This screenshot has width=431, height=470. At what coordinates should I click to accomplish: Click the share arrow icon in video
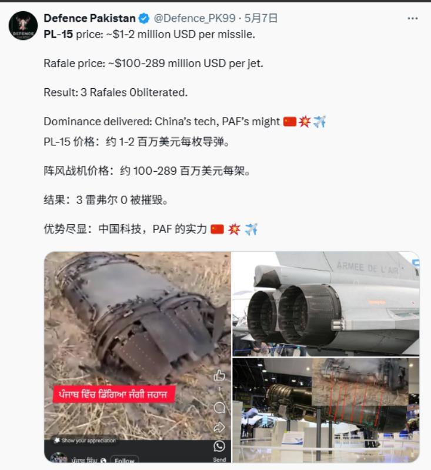tap(219, 428)
